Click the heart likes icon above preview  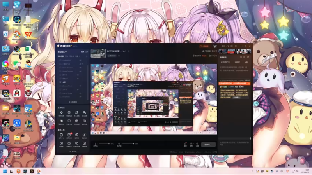[214, 56]
